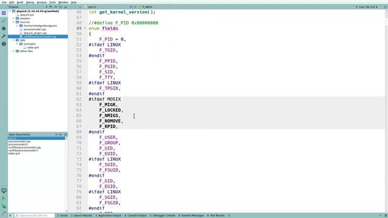The image size is (388, 218).
Task: Click the Type to locate search field
Action: 35,216
